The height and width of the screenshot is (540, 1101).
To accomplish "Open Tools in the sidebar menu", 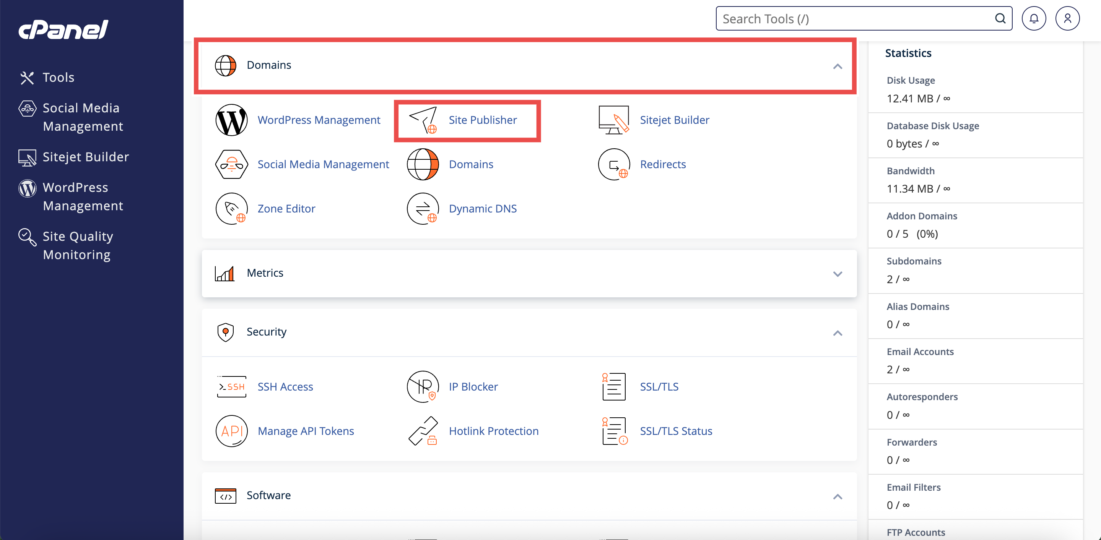I will coord(59,78).
